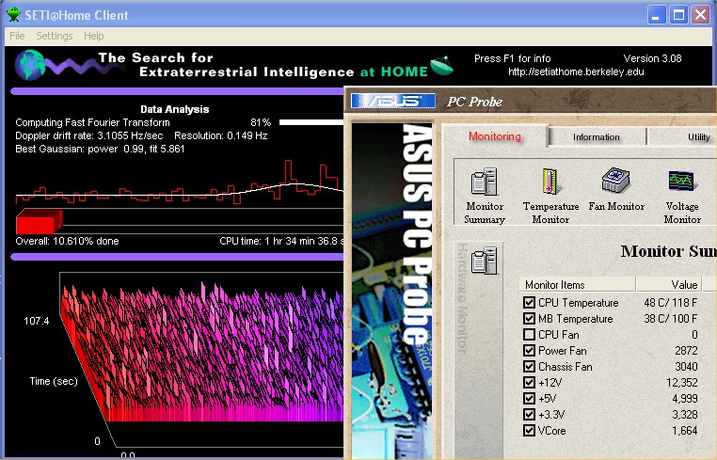717x460 pixels.
Task: Click the CPU time text
Action: [x=281, y=241]
